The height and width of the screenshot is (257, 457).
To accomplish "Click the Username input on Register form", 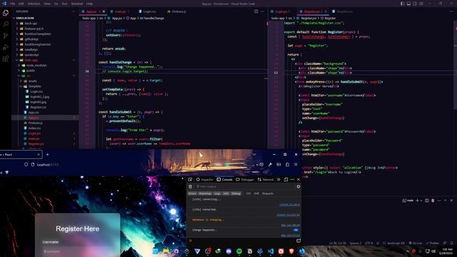I will click(x=78, y=251).
